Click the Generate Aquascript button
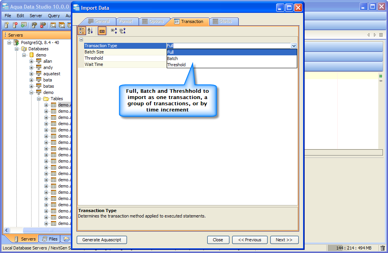Image resolution: width=388 pixels, height=253 pixels. [102, 240]
